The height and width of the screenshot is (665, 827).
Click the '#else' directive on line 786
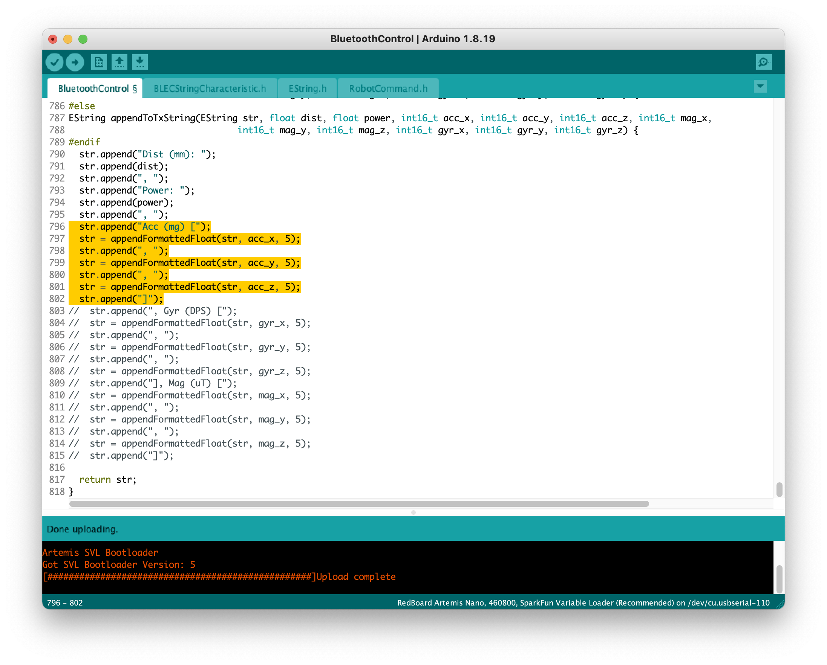[82, 106]
